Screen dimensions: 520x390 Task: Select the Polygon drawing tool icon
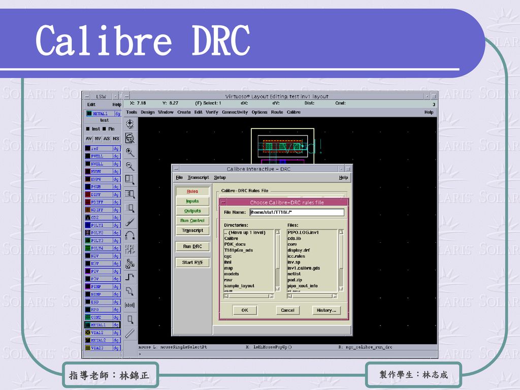click(x=130, y=291)
